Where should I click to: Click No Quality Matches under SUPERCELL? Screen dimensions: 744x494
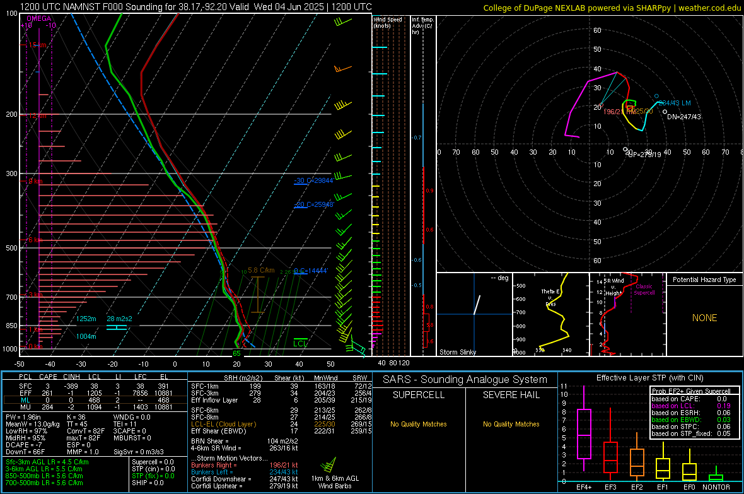click(419, 424)
